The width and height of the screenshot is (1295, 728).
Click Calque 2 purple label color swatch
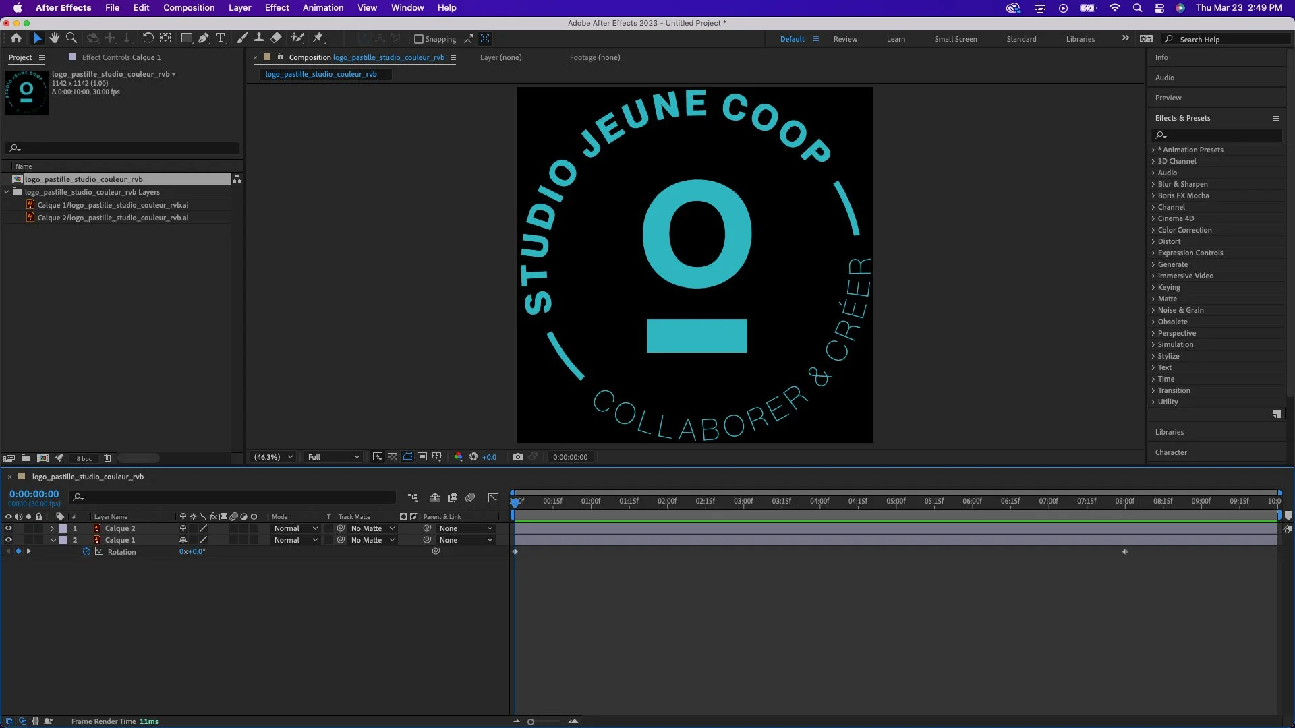point(63,528)
